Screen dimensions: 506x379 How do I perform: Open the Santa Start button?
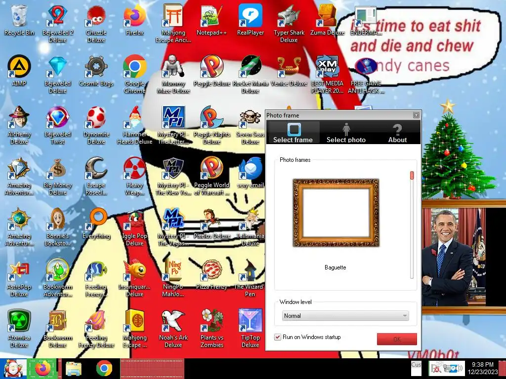click(x=13, y=368)
